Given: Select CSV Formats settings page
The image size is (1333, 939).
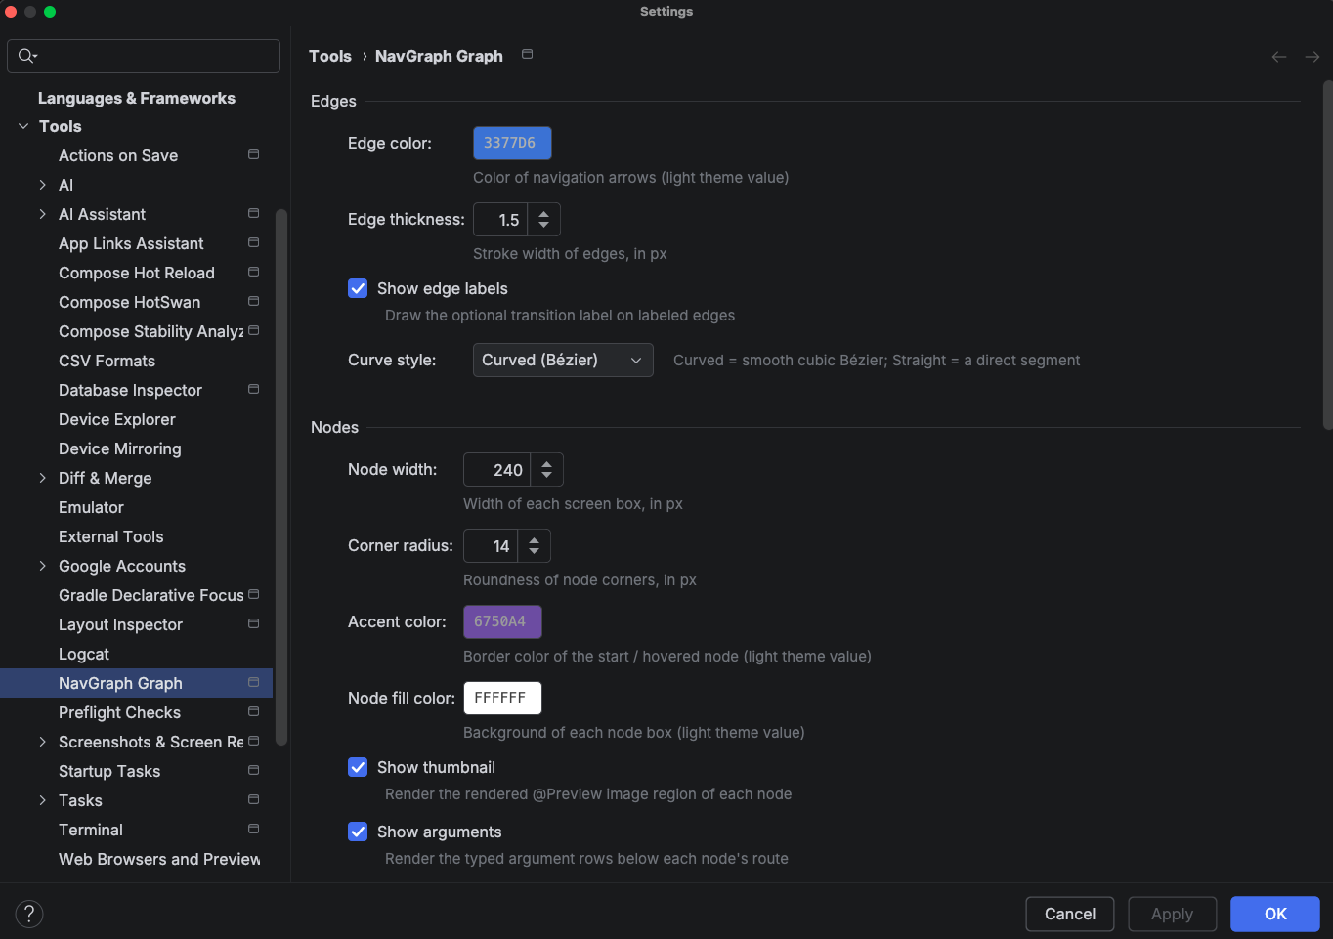Looking at the screenshot, I should (107, 361).
